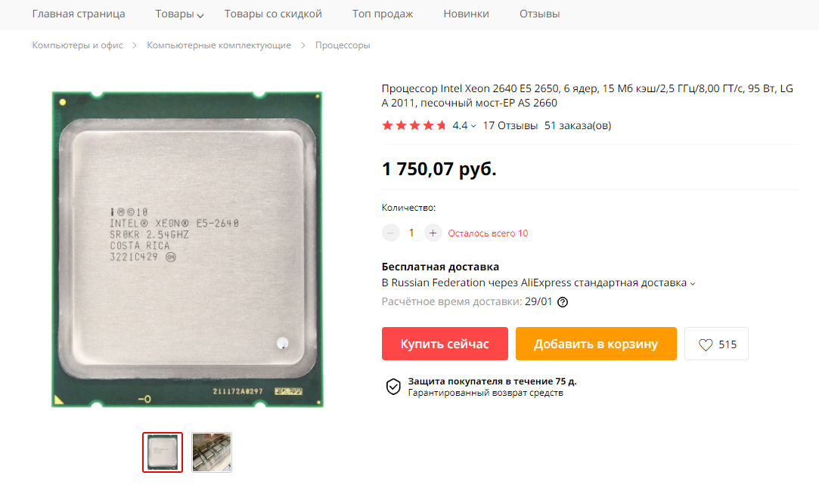The width and height of the screenshot is (819, 500).
Task: Increase quantity with the plus button
Action: 433,233
